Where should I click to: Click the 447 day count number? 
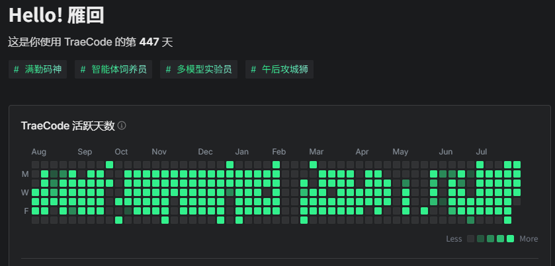(149, 42)
